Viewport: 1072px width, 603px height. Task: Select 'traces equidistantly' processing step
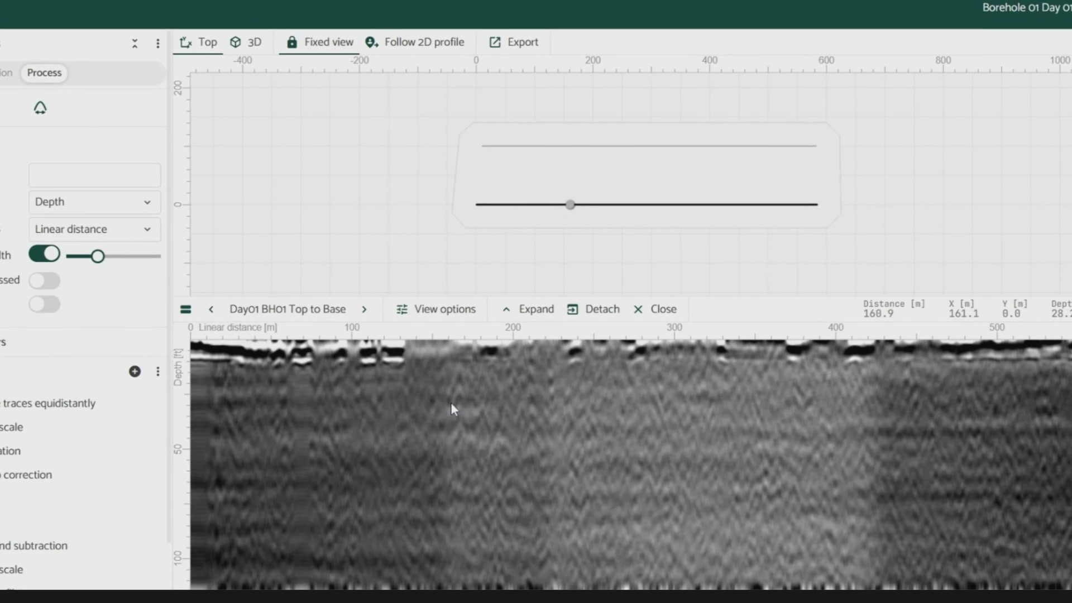(49, 403)
